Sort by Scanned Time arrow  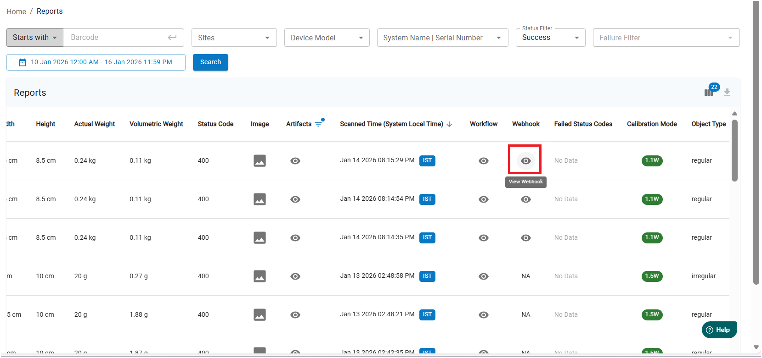tap(449, 124)
